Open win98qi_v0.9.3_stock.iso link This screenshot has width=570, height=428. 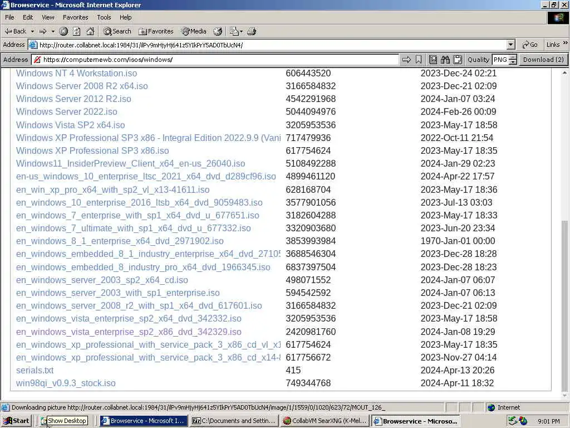(66, 383)
